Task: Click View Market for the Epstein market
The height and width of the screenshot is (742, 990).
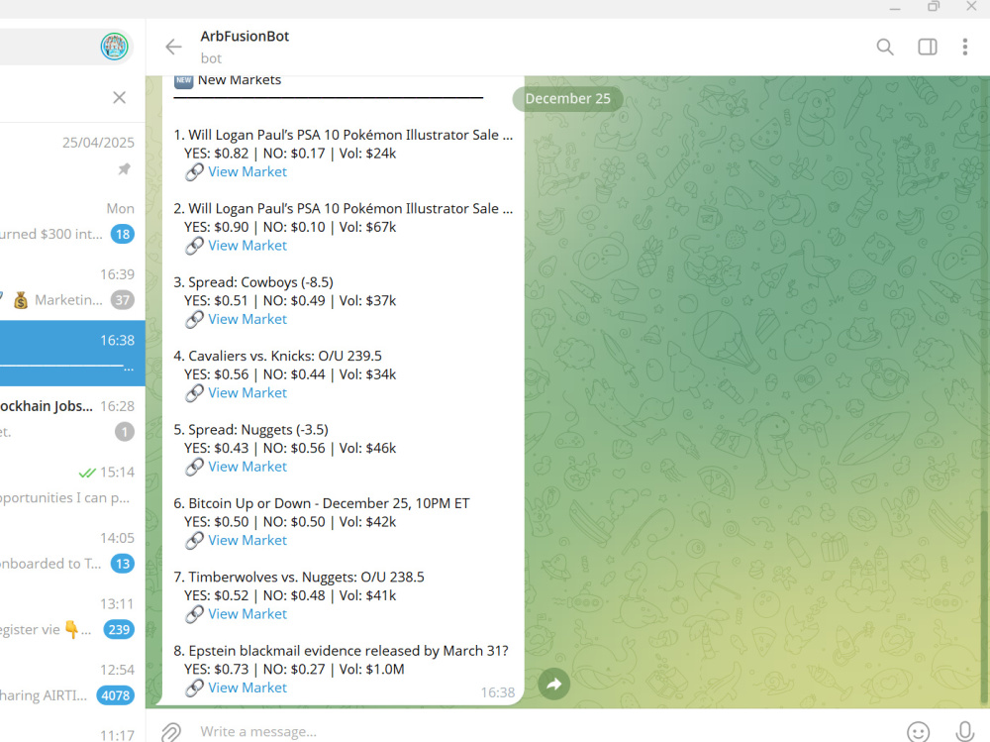Action: click(x=247, y=688)
